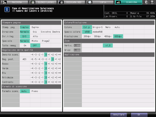
Task: Click the Regolazione della qualità header
Action: click(31, 50)
